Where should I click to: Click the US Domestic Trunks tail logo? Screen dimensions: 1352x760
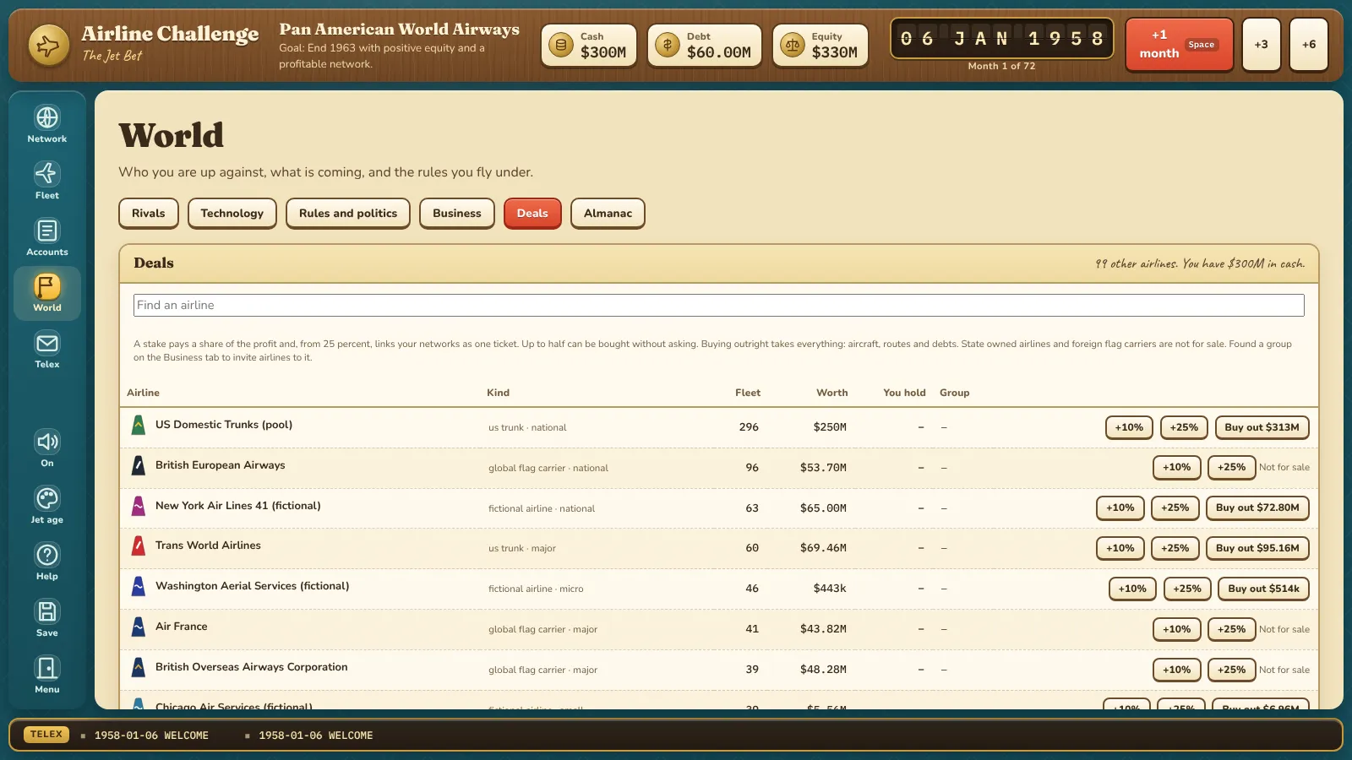pos(139,426)
